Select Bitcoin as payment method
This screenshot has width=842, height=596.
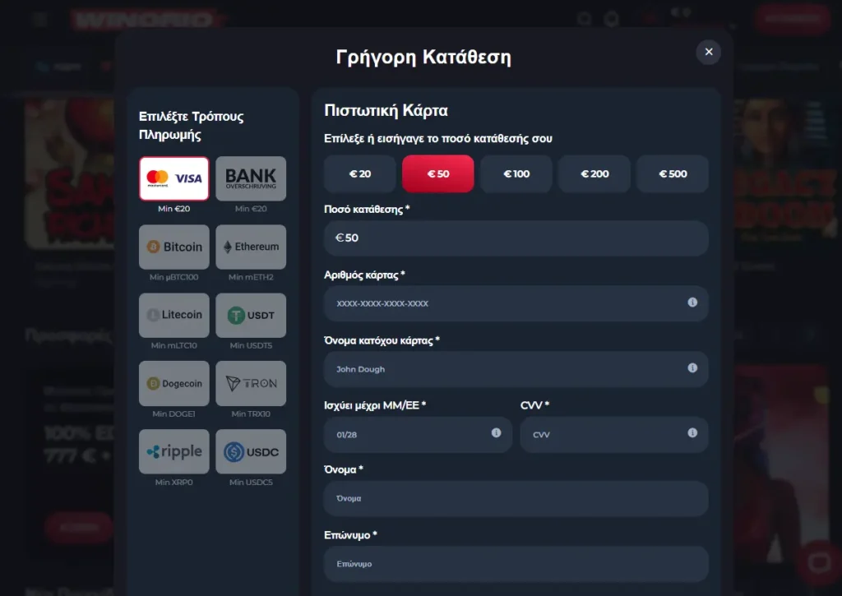coord(174,247)
